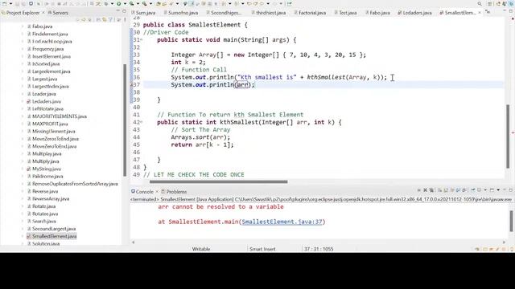The width and height of the screenshot is (515, 289).
Task: Click the 37 : 31 : 1055 cursor position
Action: [x=319, y=249]
